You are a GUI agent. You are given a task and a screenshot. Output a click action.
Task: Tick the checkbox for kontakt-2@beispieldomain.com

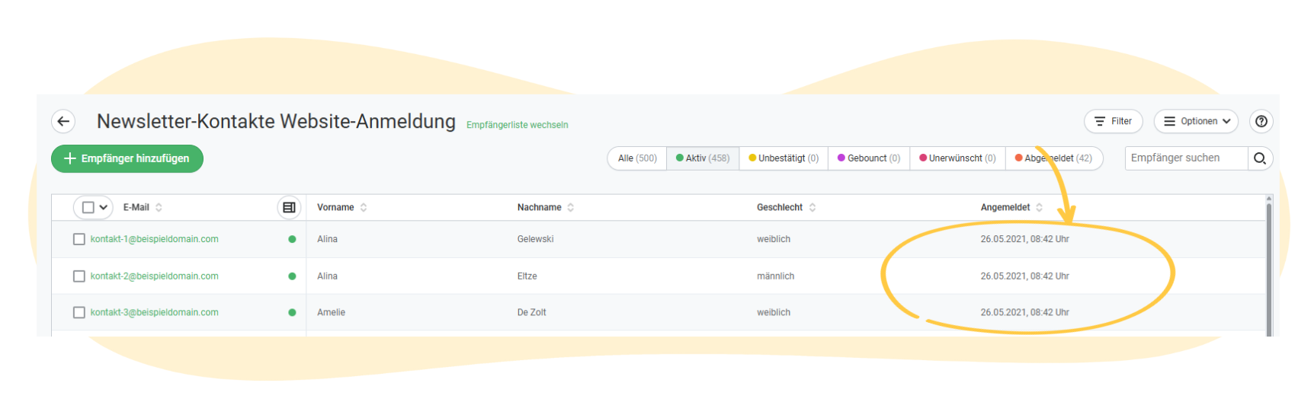pyautogui.click(x=79, y=276)
